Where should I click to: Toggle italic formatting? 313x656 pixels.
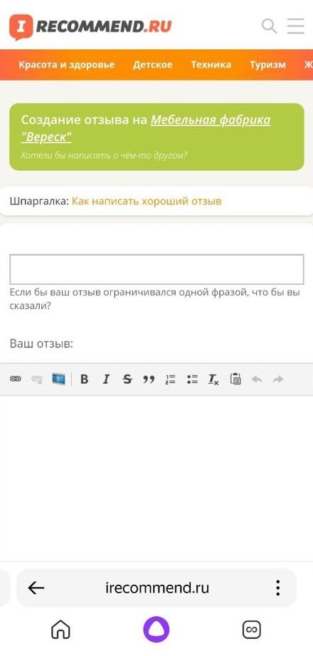click(x=106, y=380)
